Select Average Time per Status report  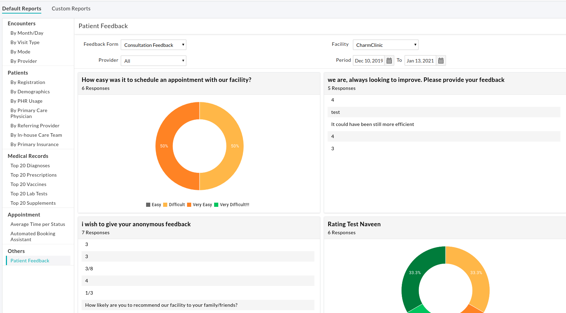pos(38,224)
